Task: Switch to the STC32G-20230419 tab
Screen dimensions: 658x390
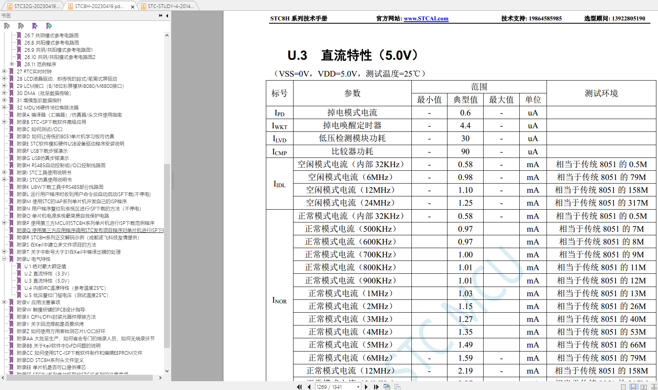Action: (x=34, y=6)
